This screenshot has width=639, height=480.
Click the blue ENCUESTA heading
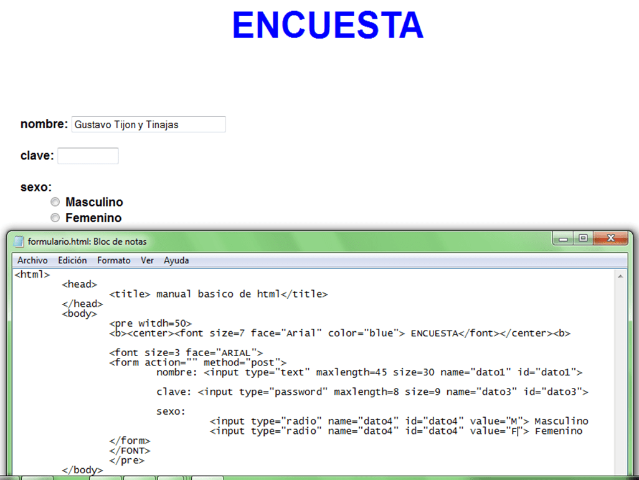328,26
